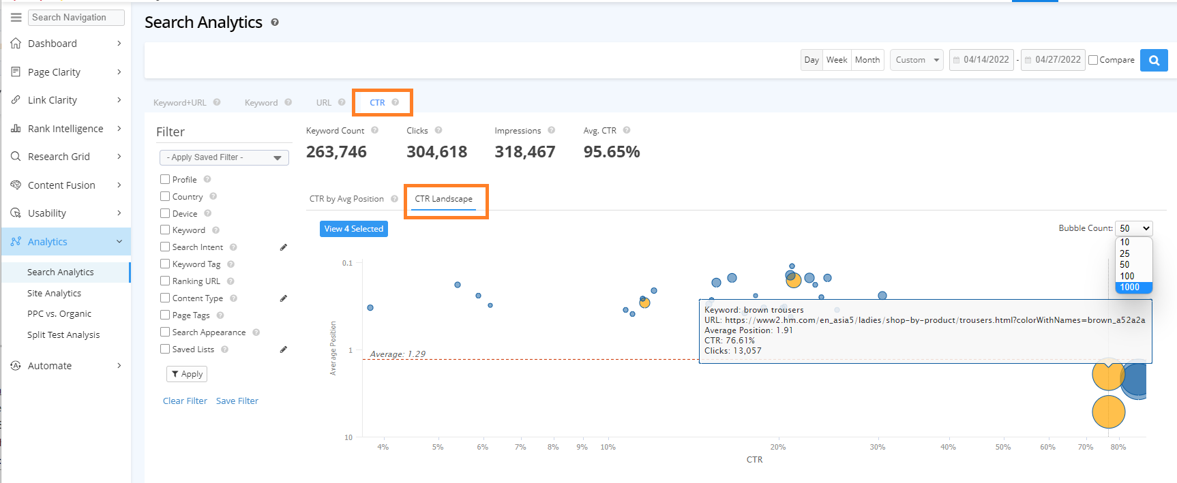
Task: Click the help icon next to Keyword Count
Action: point(374,130)
